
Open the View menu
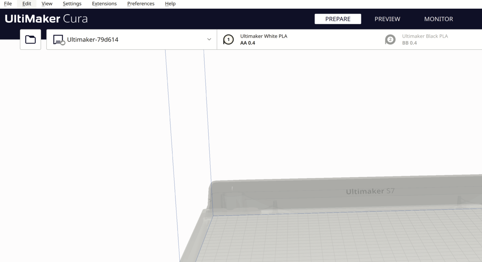[x=47, y=4]
